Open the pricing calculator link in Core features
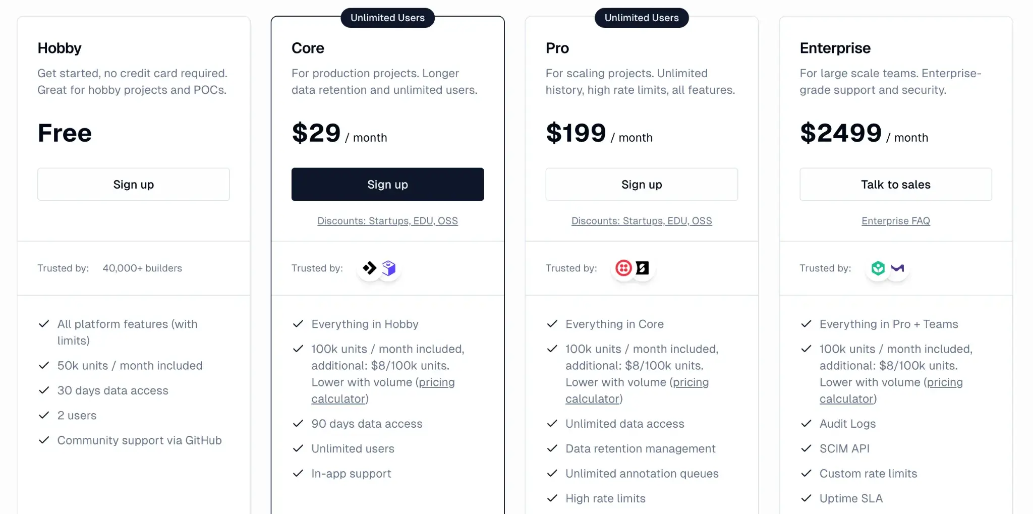The height and width of the screenshot is (514, 1033). click(436, 382)
